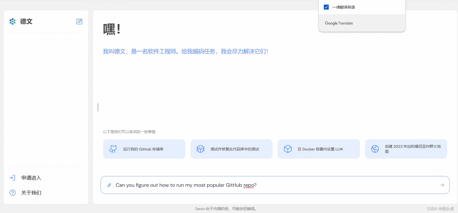The width and height of the screenshot is (458, 213).
Task: Click the 嘿! heading
Action: 112,29
